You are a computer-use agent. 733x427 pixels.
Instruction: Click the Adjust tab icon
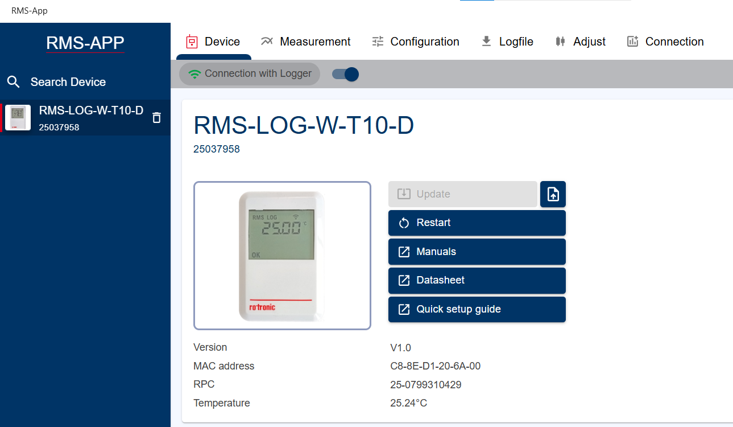pyautogui.click(x=560, y=42)
